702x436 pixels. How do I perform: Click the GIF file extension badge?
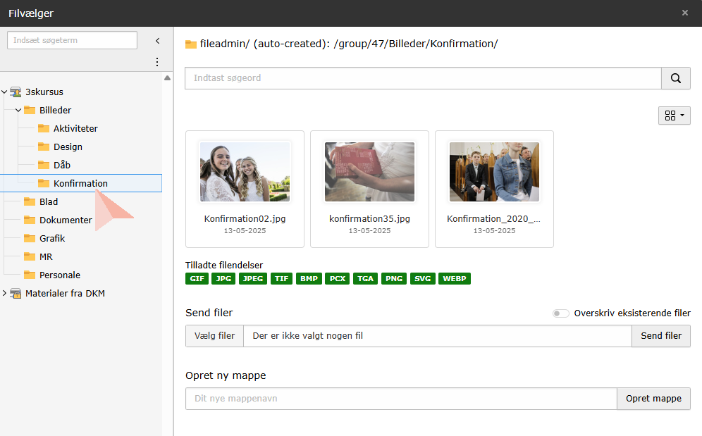point(197,279)
